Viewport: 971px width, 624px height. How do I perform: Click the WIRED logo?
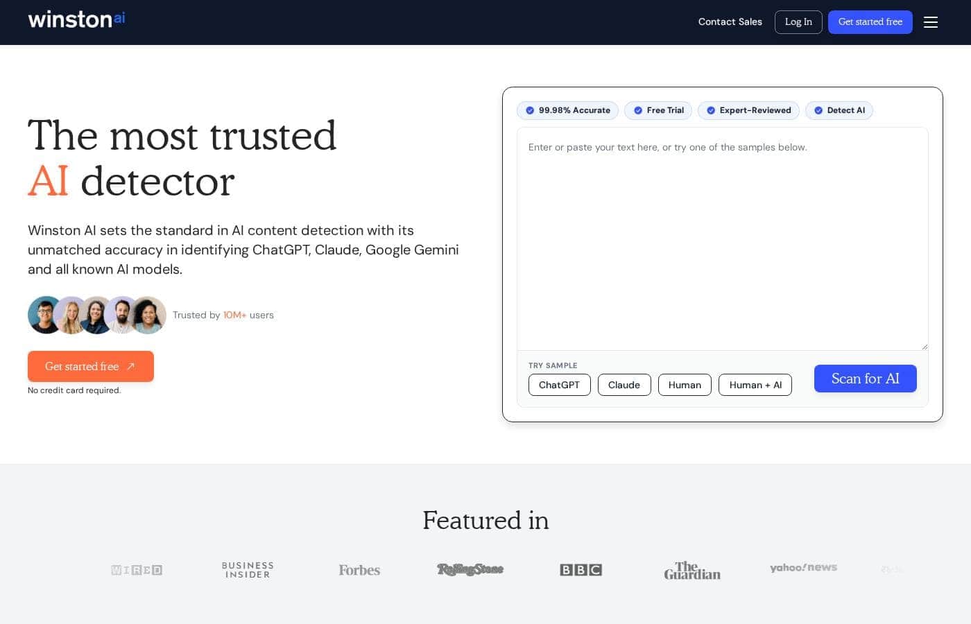pos(137,570)
